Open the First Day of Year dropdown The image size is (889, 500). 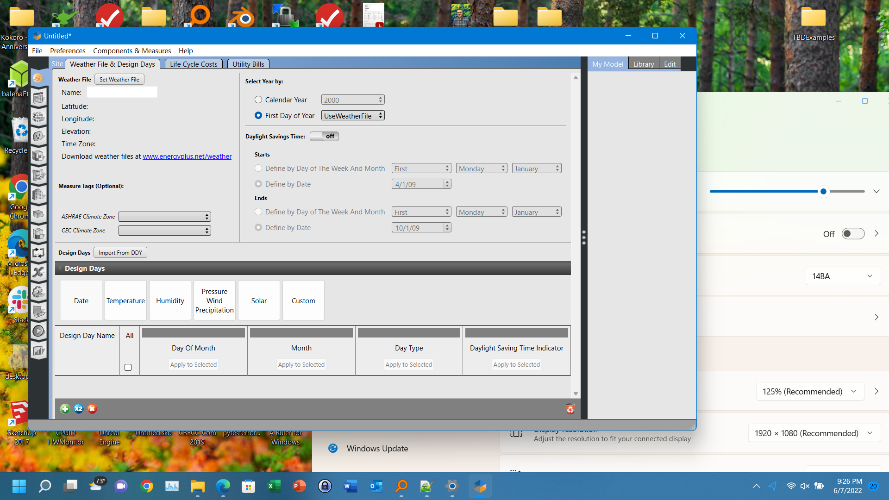click(x=353, y=116)
